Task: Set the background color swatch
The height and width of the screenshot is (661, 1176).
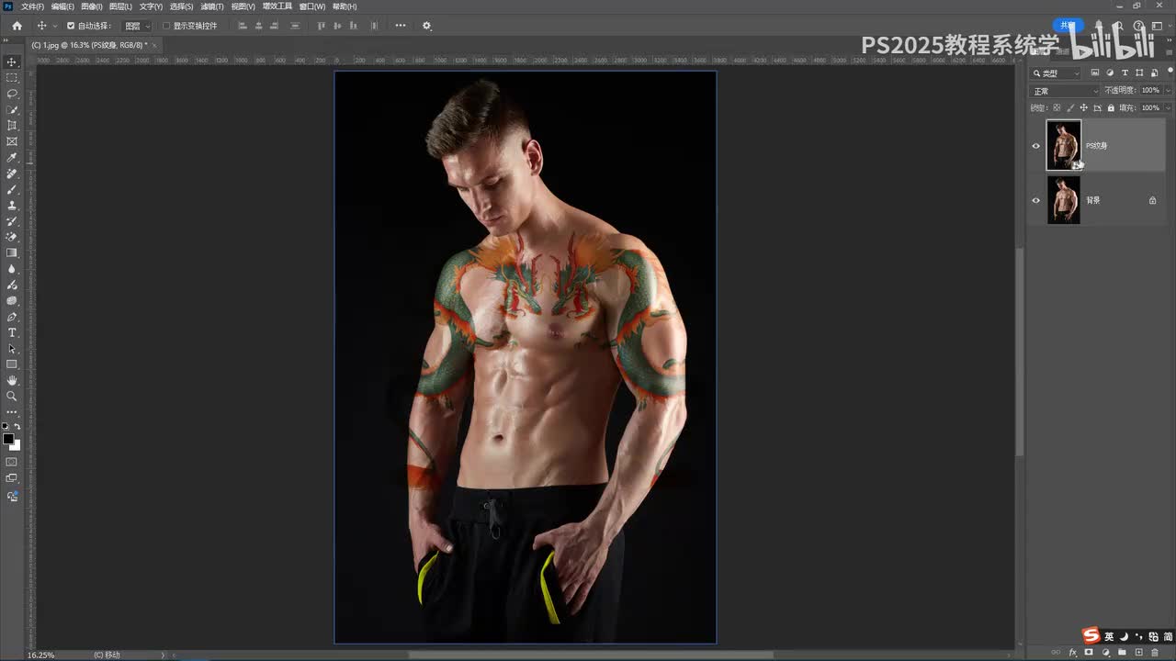Action: pos(15,445)
